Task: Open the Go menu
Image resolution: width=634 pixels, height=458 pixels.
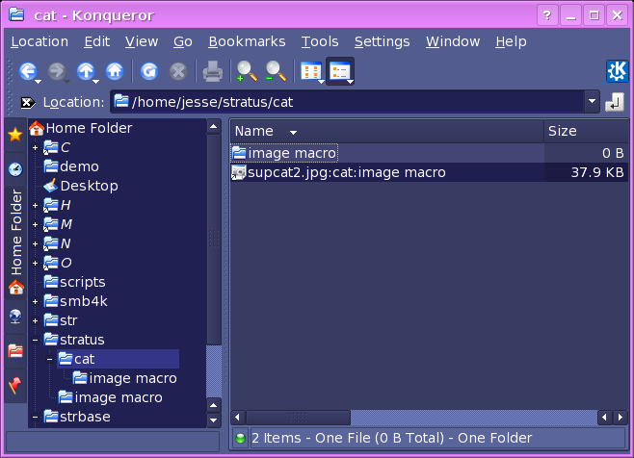Action: tap(183, 41)
